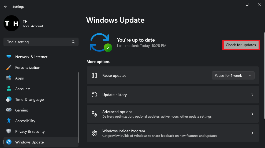Viewport: 265px width, 148px height.
Task: Click the large update status sync icon
Action: click(101, 42)
